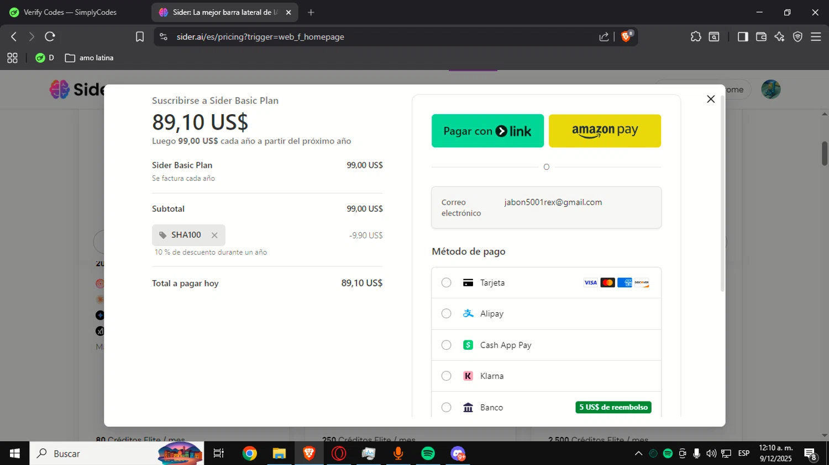
Task: Toggle the browser sidebar panel
Action: click(743, 36)
